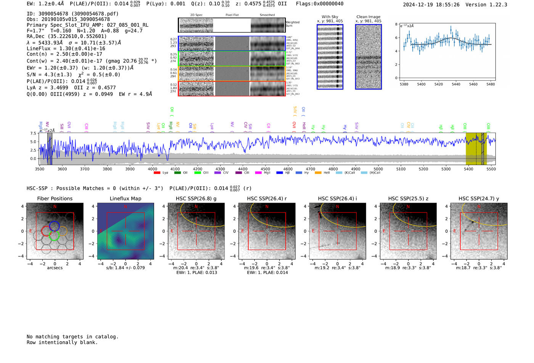The image size is (534, 363).
Task: Click the OII dark green legend swatch
Action: pyautogui.click(x=177, y=173)
